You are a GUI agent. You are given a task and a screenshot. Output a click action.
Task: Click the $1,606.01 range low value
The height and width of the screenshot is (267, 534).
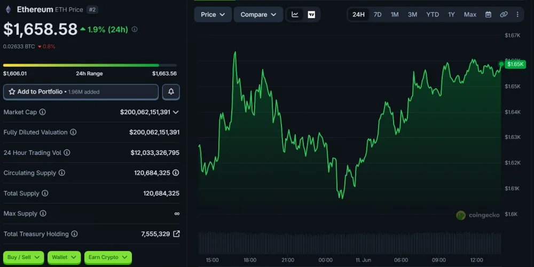(15, 74)
